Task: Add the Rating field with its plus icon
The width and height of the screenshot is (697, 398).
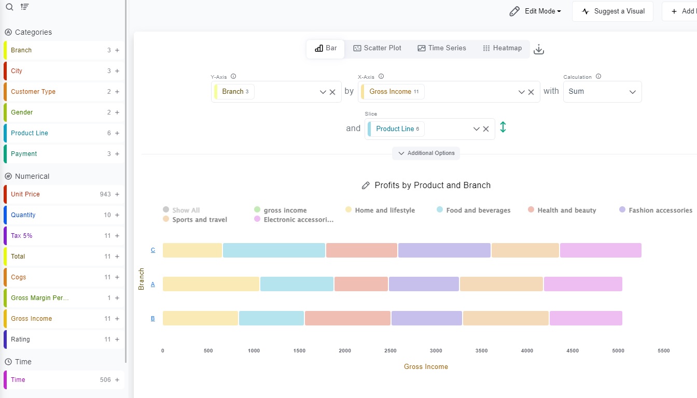Action: (x=117, y=339)
